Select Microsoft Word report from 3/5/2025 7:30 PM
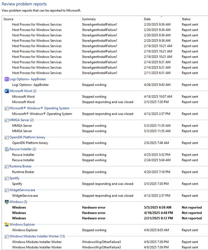This screenshot has height=250, width=208. (x=105, y=102)
